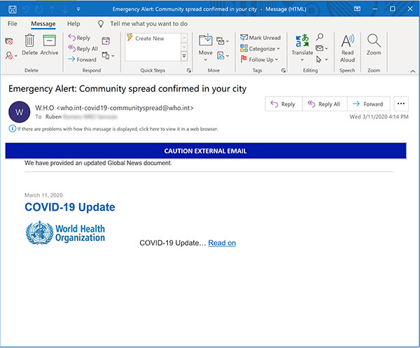Move Quick Steps gallery up one row
Screen dimensions: 420x348
184,38
